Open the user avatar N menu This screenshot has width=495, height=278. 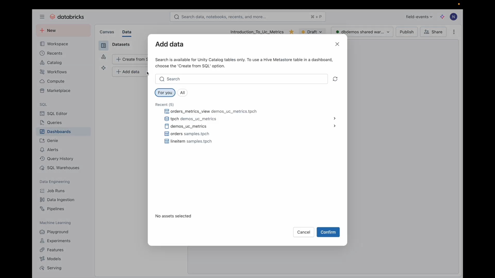[x=454, y=17]
